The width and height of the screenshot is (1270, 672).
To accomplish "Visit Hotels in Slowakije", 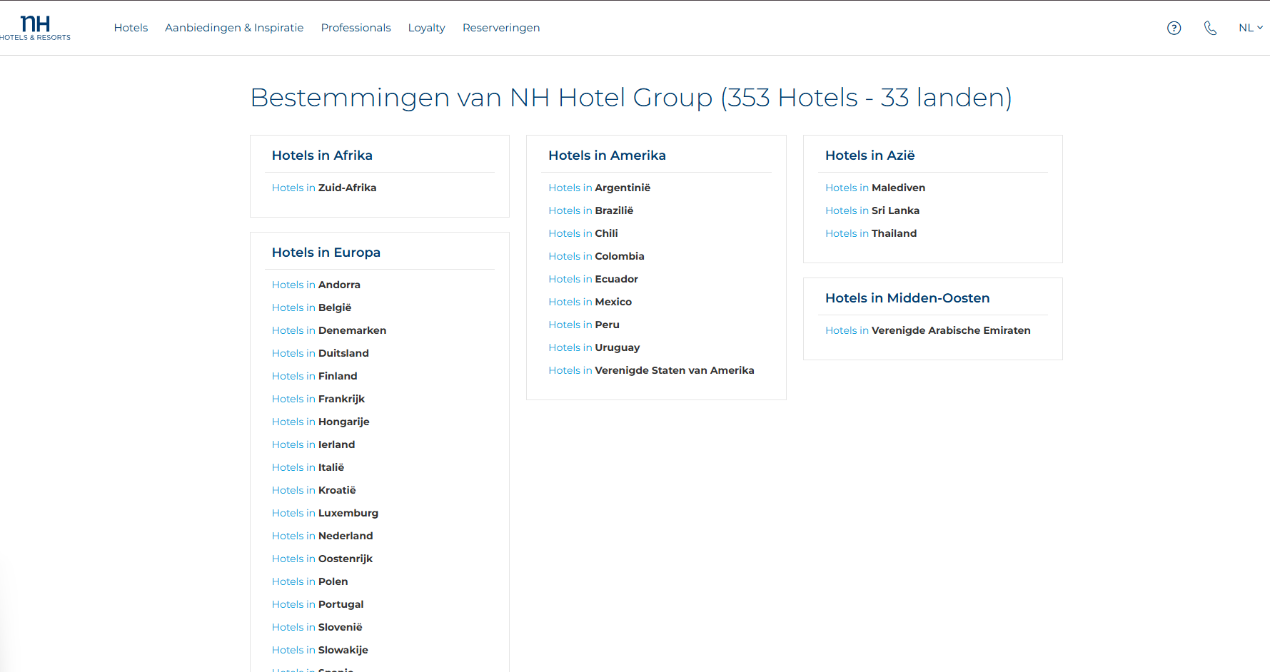I will point(321,650).
